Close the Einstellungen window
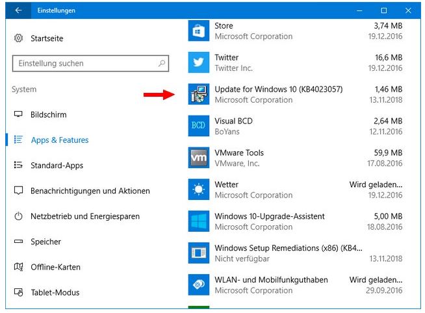 pyautogui.click(x=408, y=10)
